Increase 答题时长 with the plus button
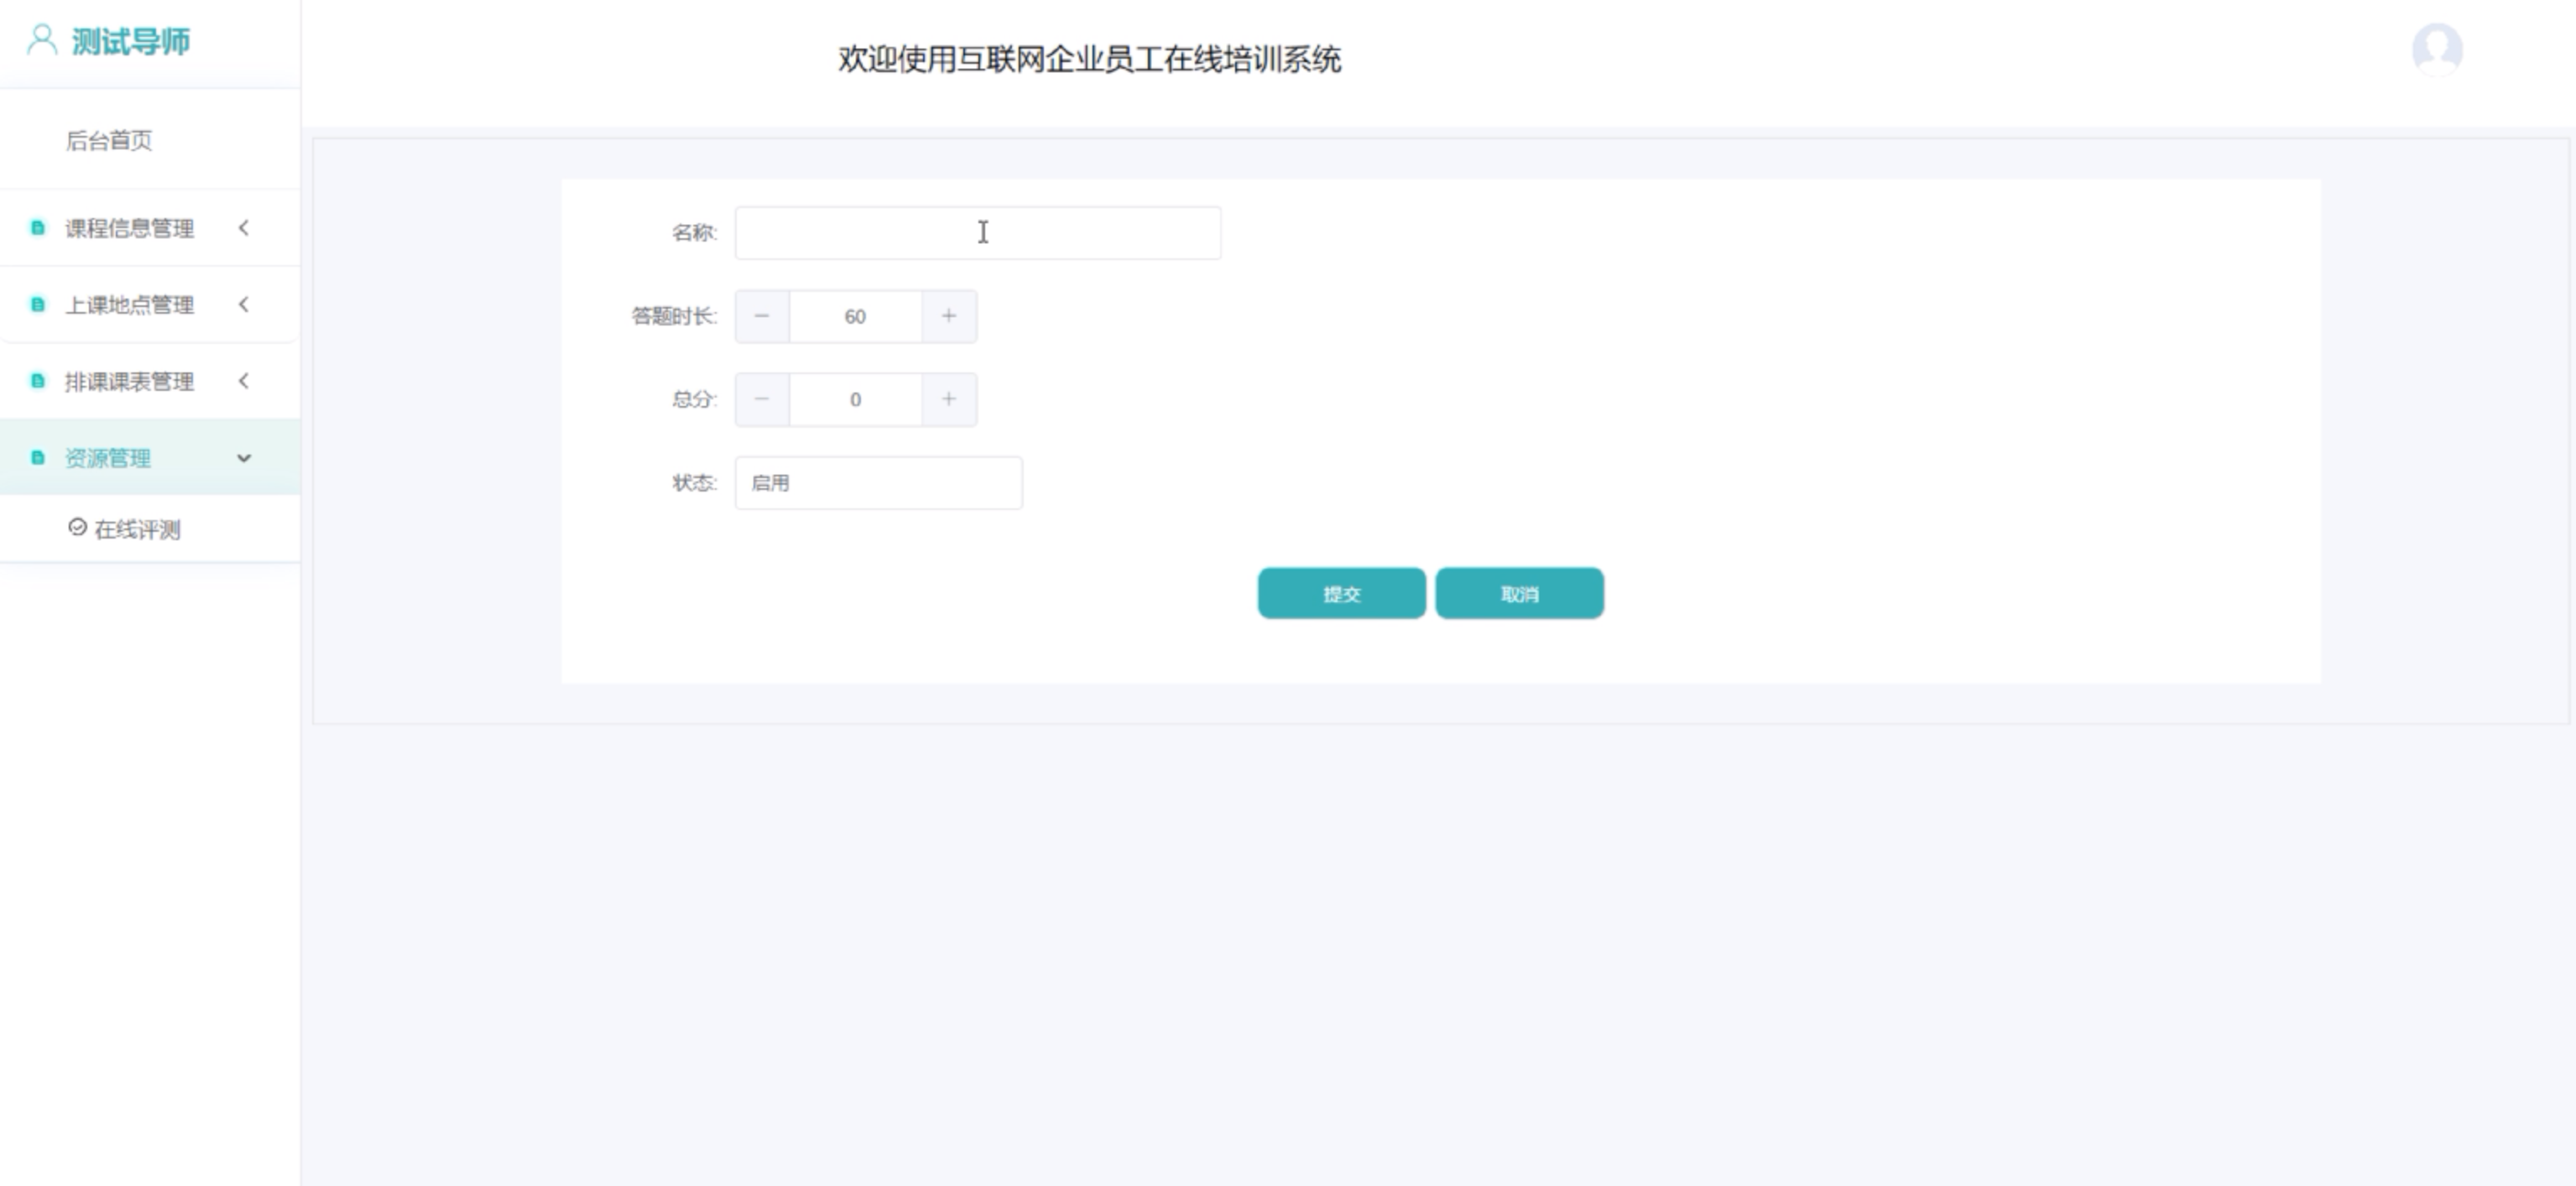This screenshot has height=1186, width=2576. point(948,316)
